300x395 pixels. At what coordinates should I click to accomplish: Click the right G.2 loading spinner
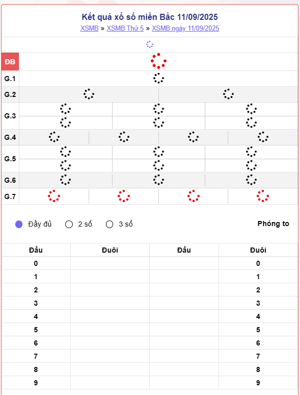click(x=228, y=94)
